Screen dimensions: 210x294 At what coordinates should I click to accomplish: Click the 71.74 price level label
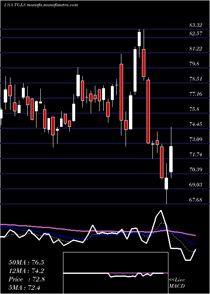(x=196, y=155)
